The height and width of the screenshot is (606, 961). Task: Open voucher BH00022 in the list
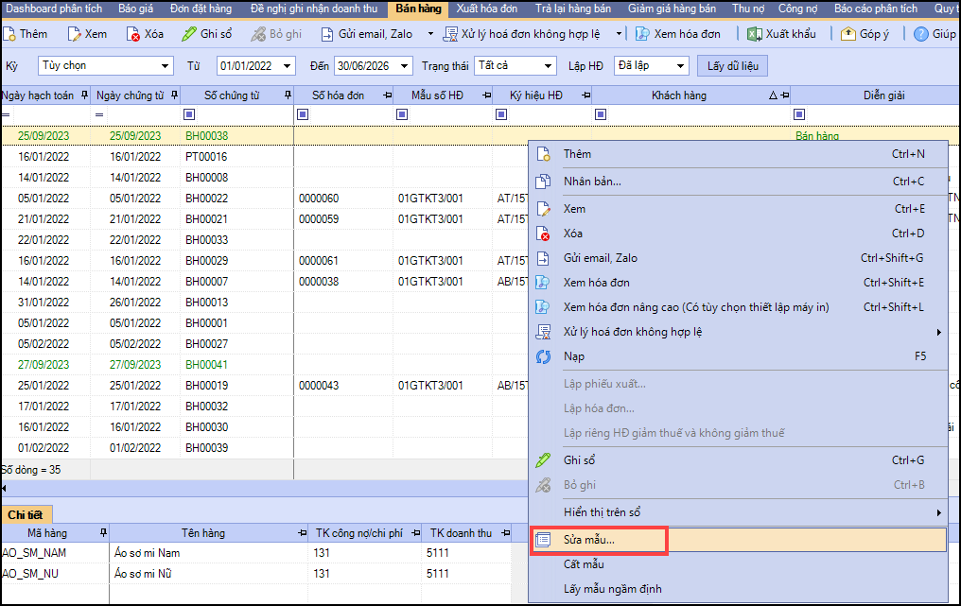(206, 199)
